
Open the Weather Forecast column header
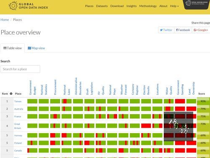(123, 89)
